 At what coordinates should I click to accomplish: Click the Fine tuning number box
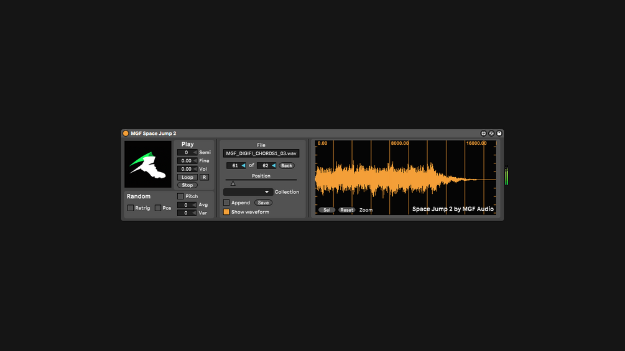187,161
